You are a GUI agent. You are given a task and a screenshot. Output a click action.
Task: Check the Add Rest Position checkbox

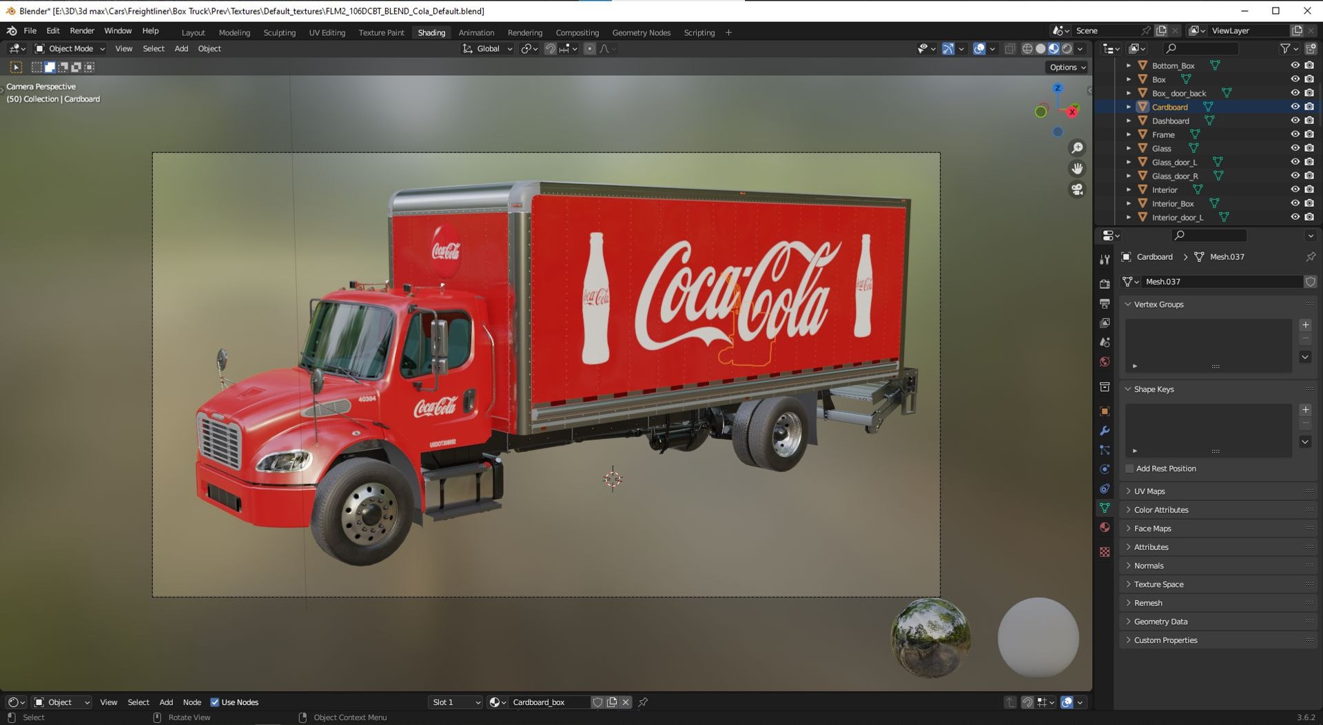(x=1129, y=469)
